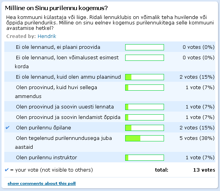Click the empty bar for 'ei plaani proovida'
Screen dimensions: 220x191
(x=145, y=47)
